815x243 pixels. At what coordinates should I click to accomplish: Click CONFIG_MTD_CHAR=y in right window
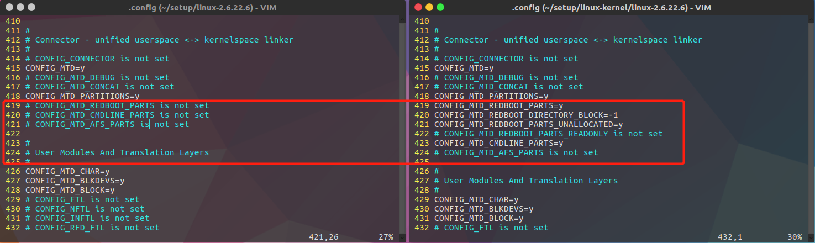pos(476,199)
